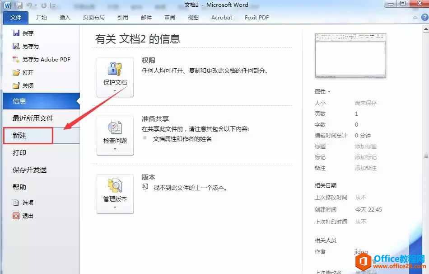Click 打开 in the backstage menu

coord(23,73)
